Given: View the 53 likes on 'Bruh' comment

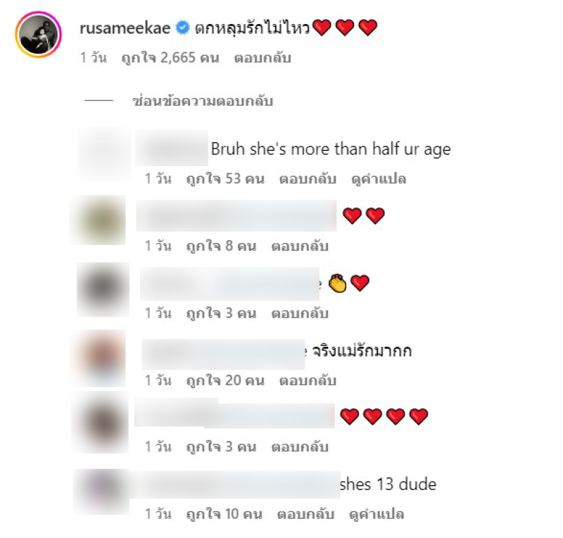Looking at the screenshot, I should coord(225,179).
